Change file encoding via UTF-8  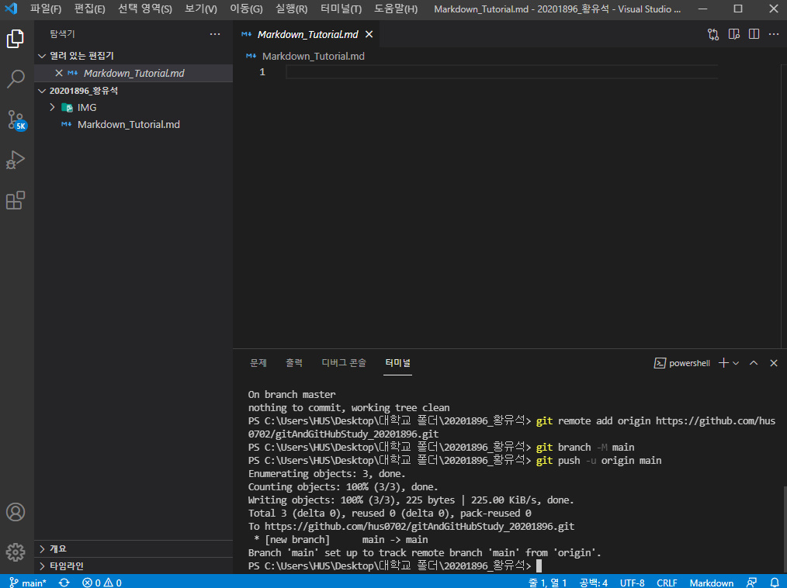(x=632, y=583)
